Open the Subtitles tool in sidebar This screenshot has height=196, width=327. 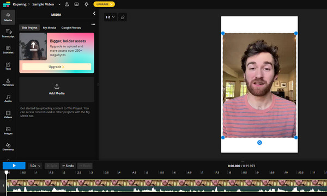[8, 50]
